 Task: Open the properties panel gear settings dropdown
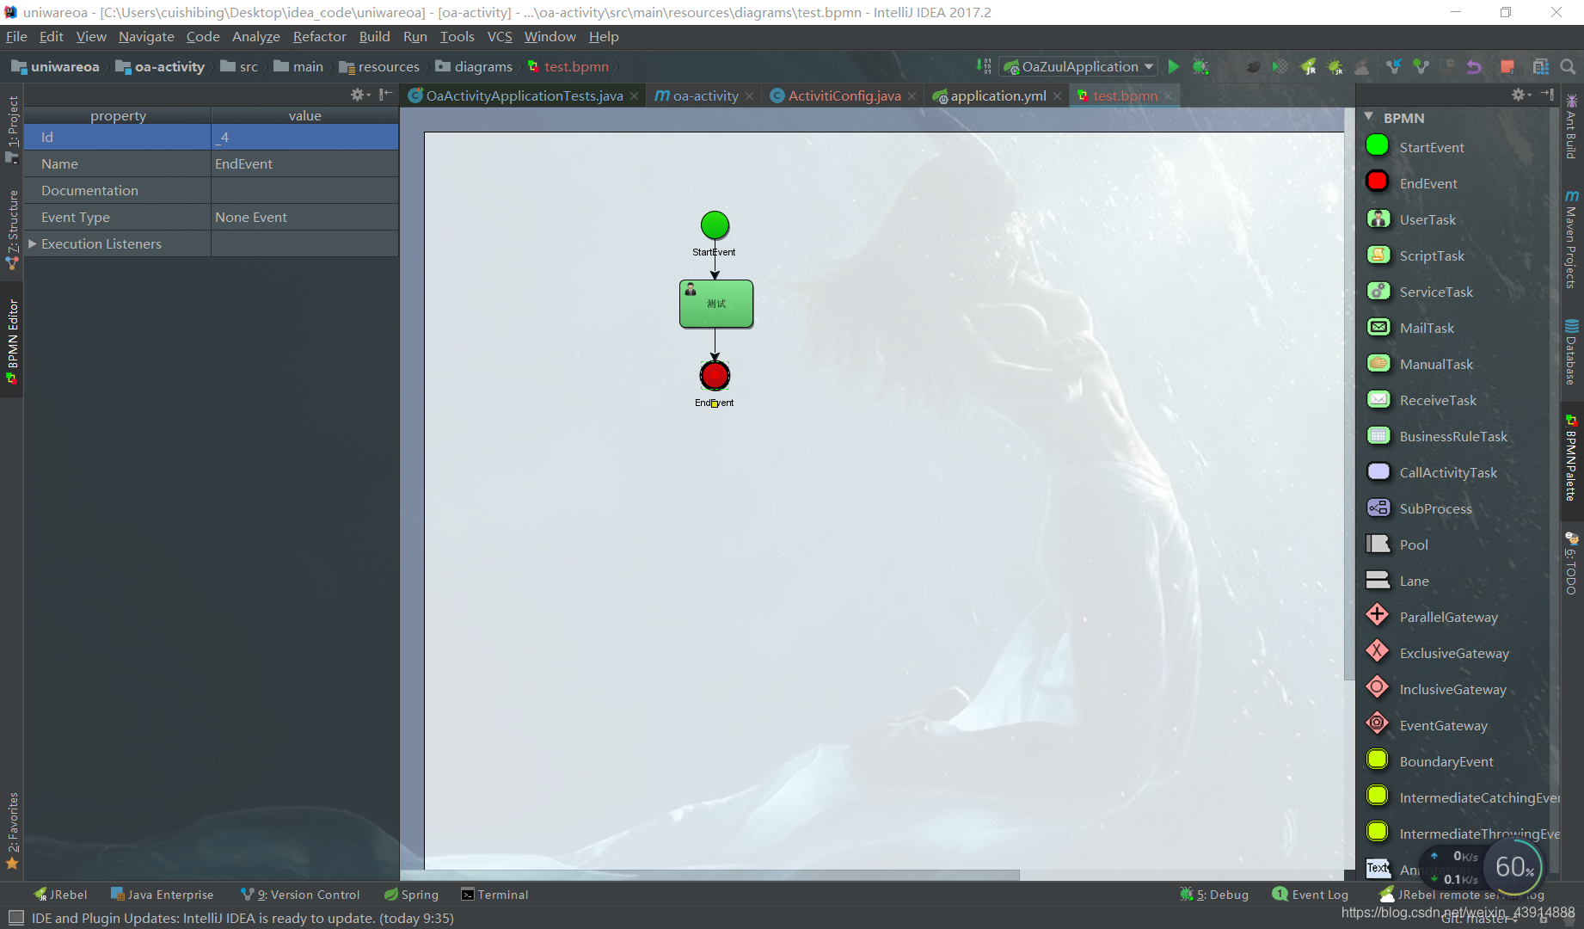360,95
